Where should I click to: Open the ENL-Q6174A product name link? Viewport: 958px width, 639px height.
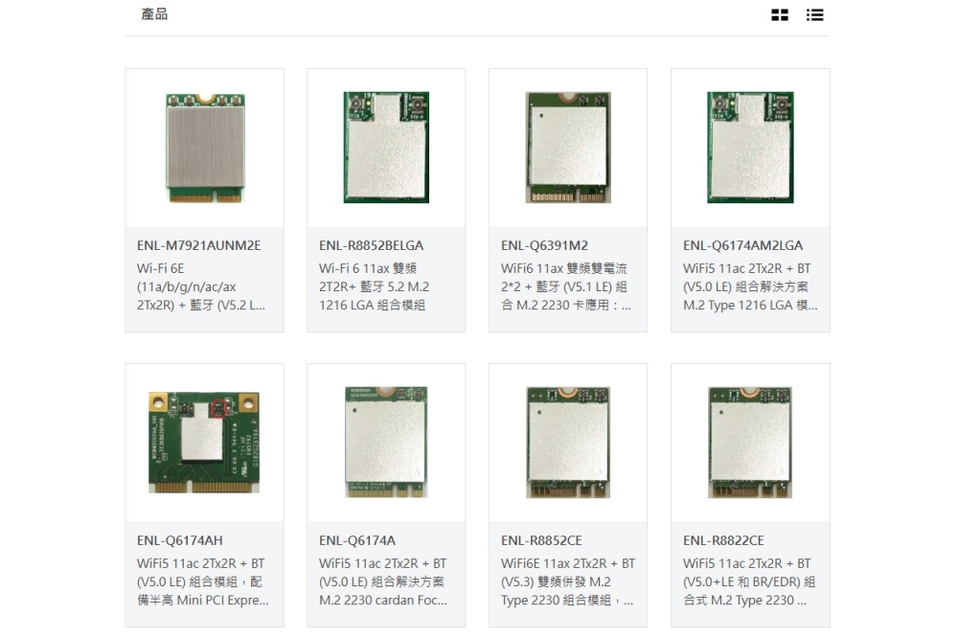pos(356,540)
